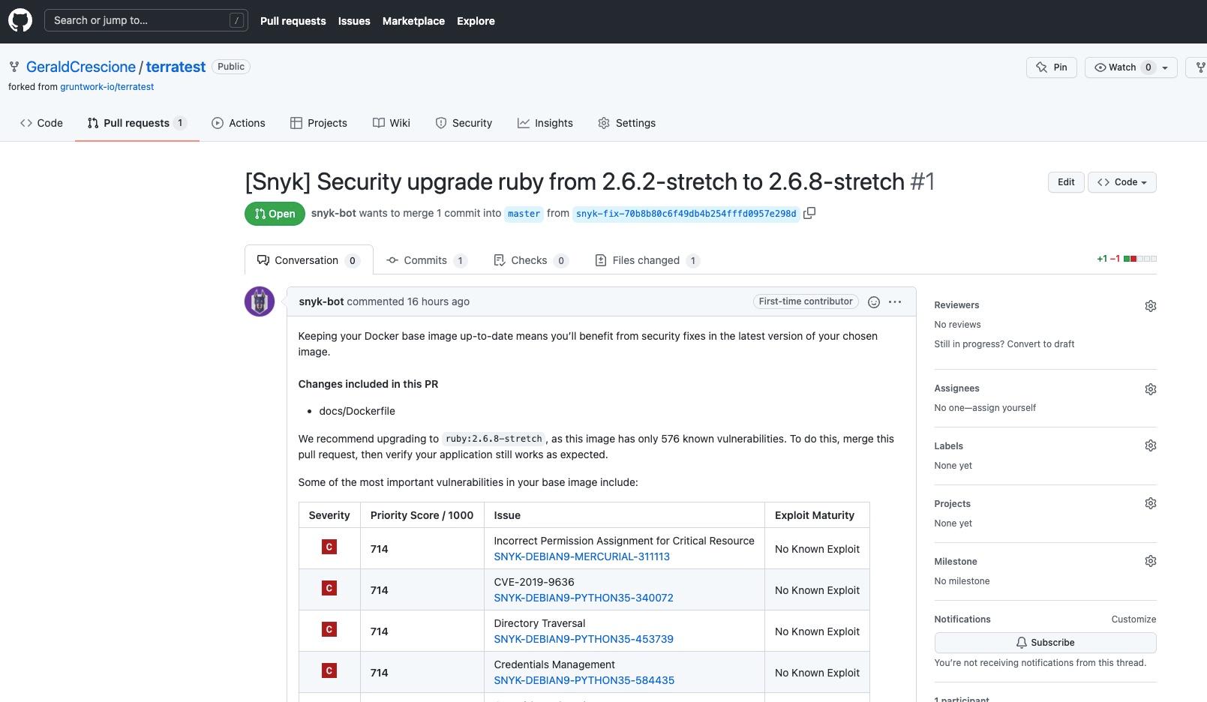Open the Reviewers gear settings
Image resolution: width=1207 pixels, height=702 pixels.
pos(1151,306)
